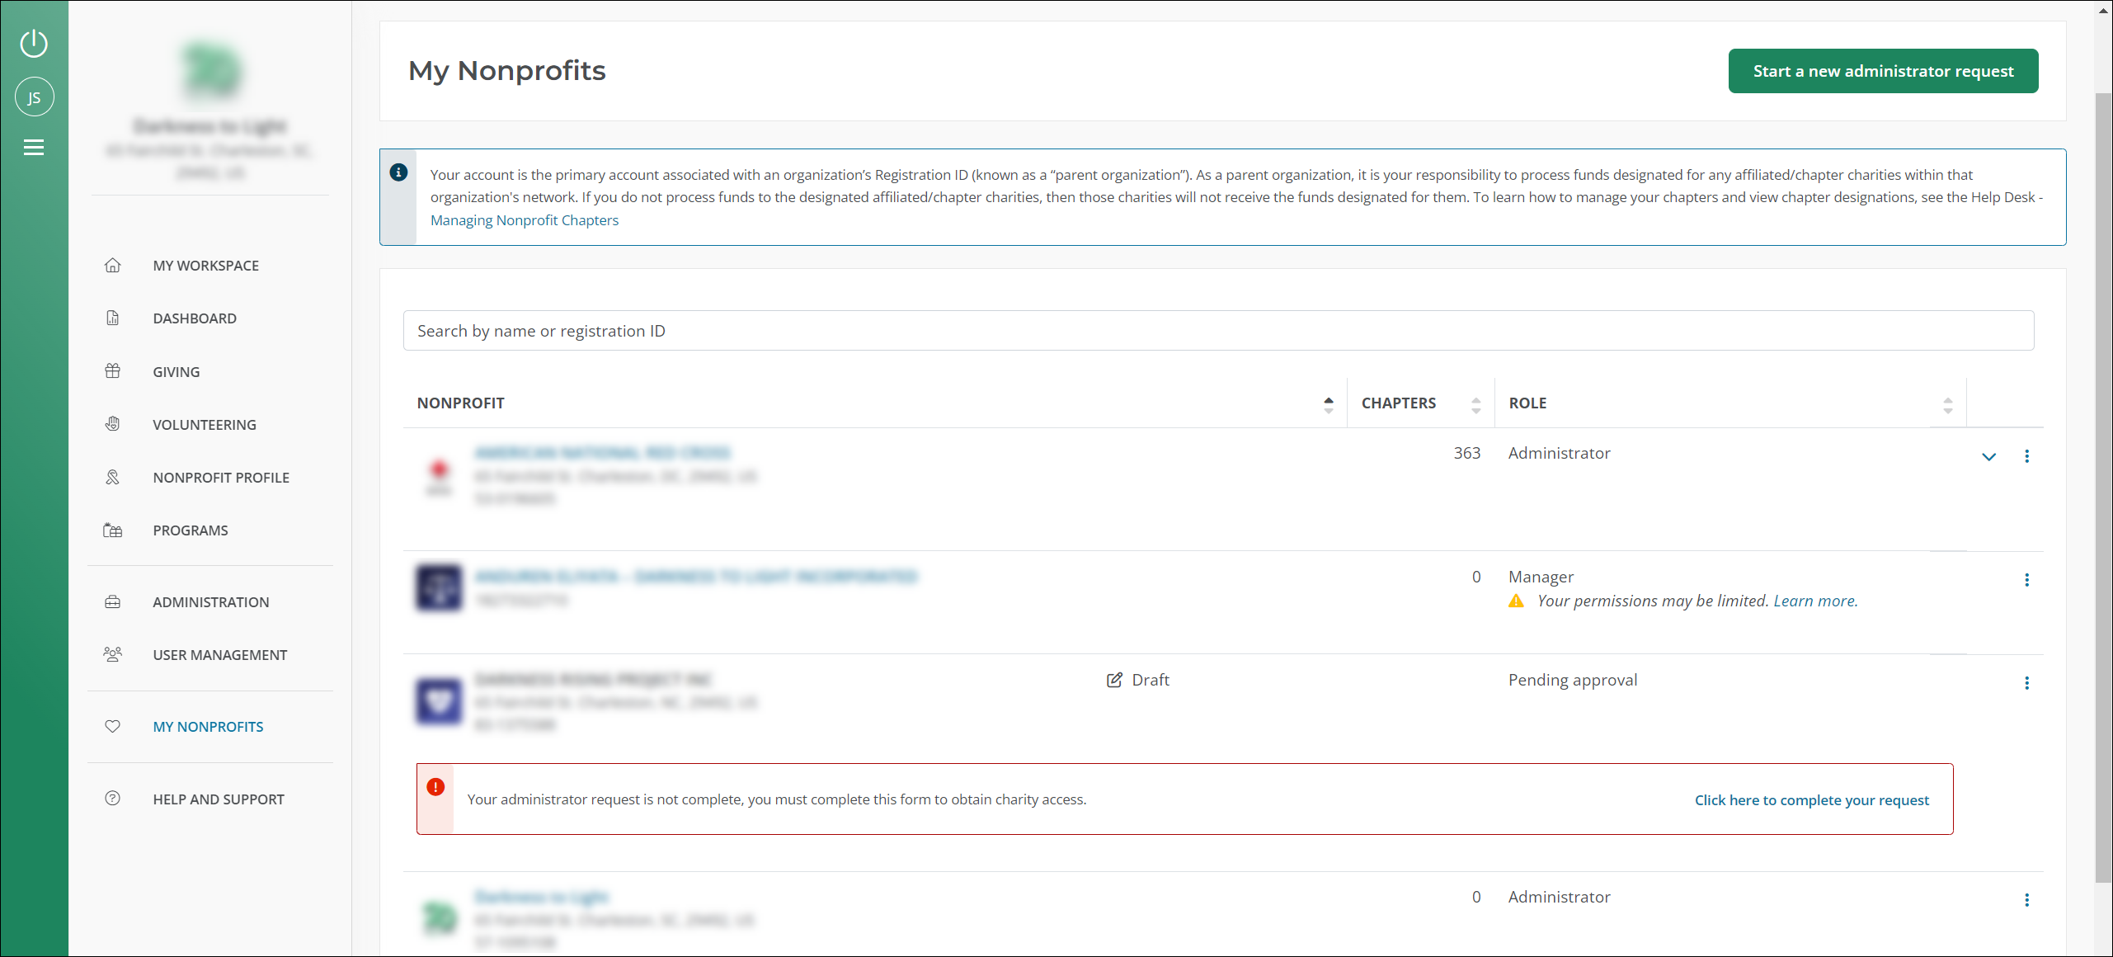Focus the search by name field
Image resolution: width=2113 pixels, height=957 pixels.
[x=1217, y=331]
